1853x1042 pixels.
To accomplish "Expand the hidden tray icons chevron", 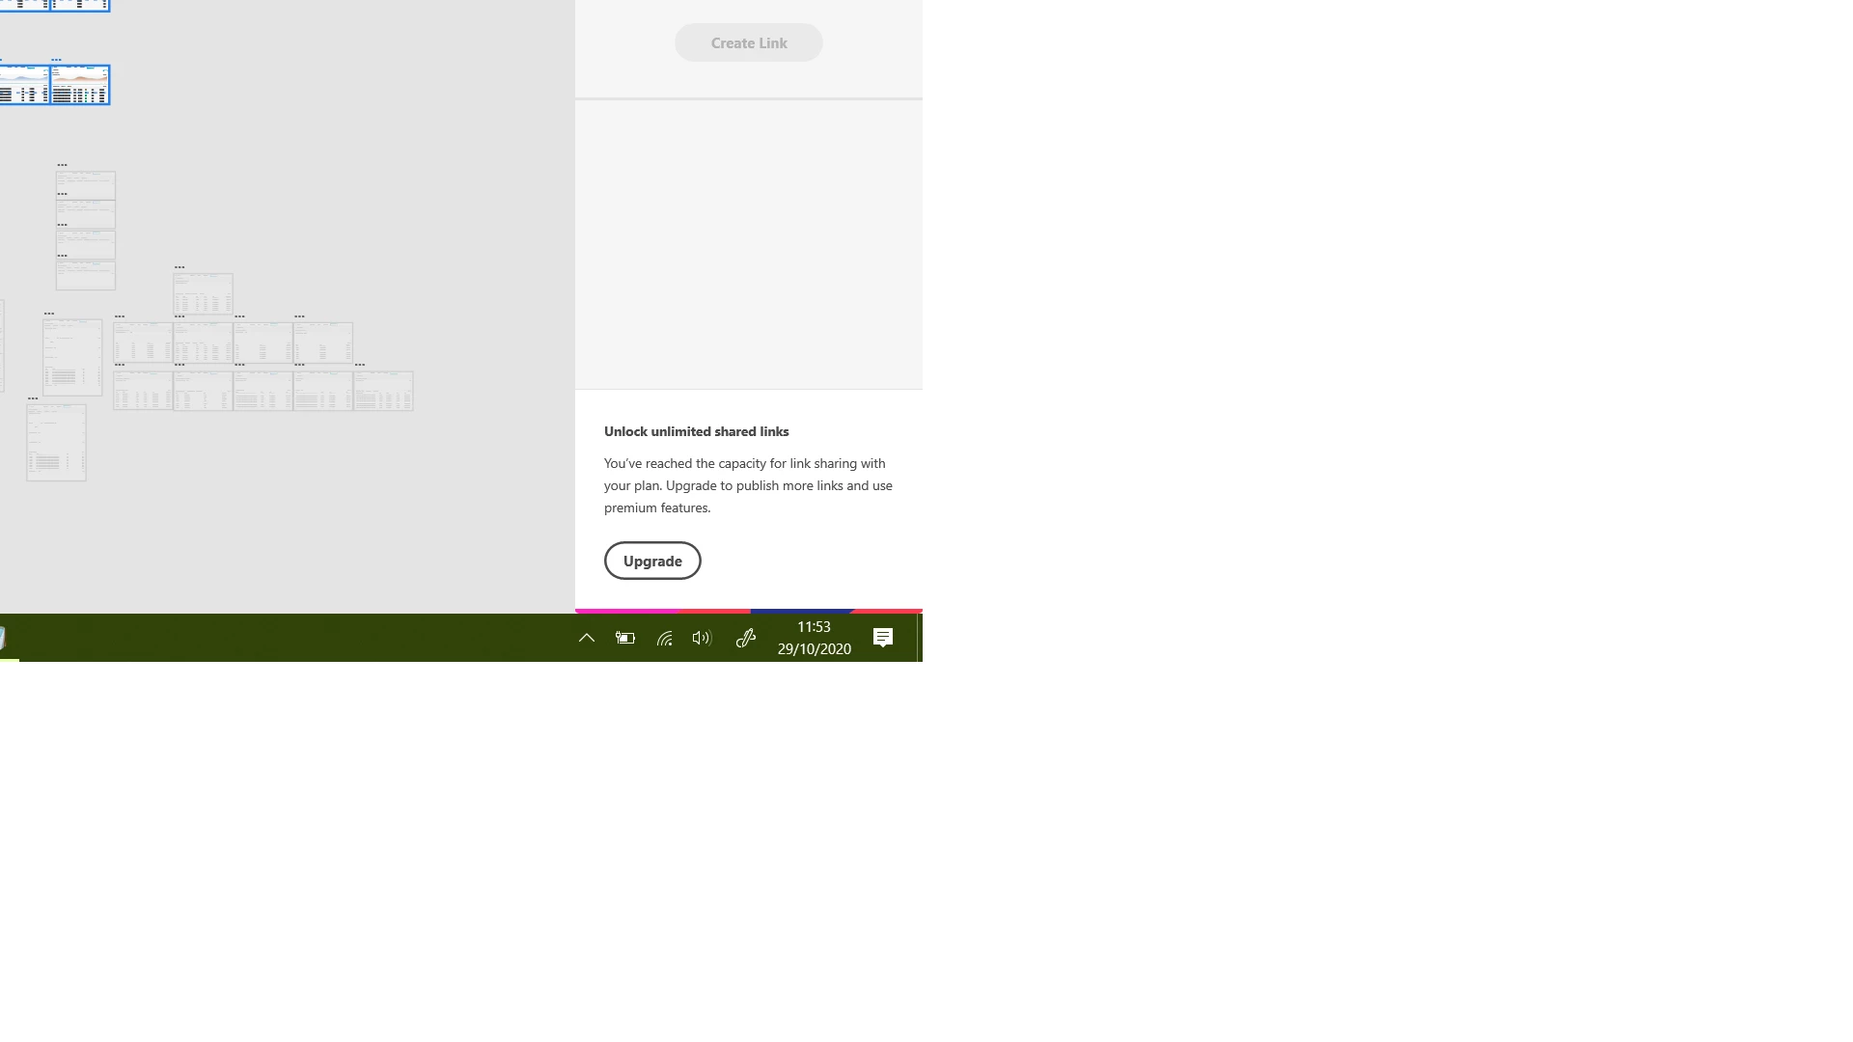I will tap(586, 638).
